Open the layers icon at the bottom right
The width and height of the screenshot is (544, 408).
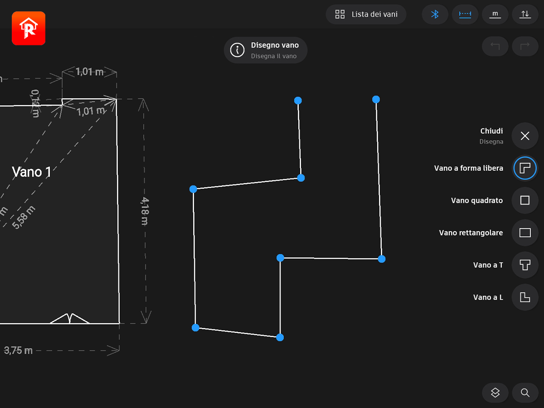point(495,393)
